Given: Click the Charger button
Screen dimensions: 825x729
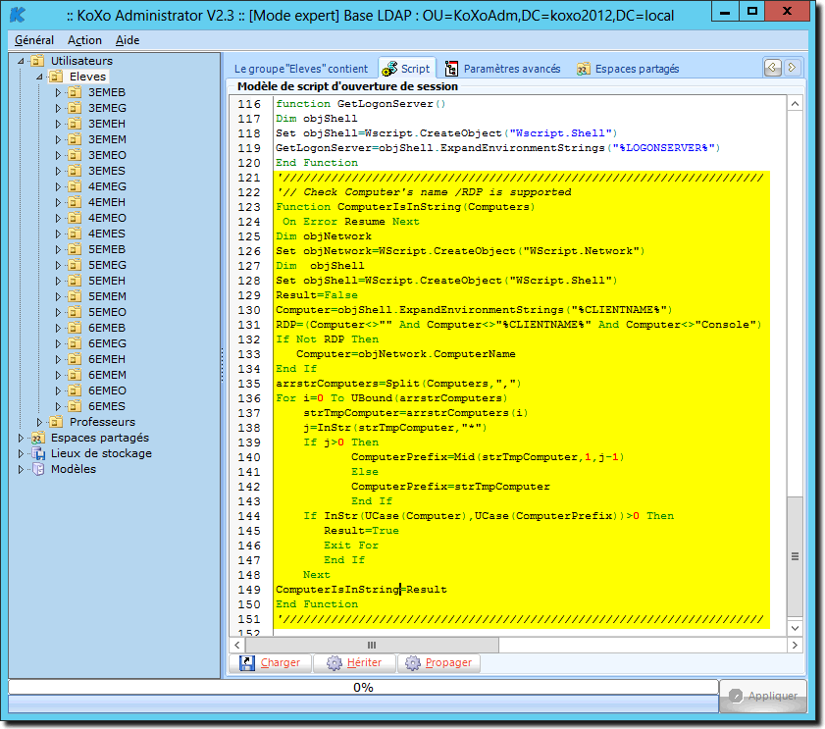Looking at the screenshot, I should click(x=271, y=663).
